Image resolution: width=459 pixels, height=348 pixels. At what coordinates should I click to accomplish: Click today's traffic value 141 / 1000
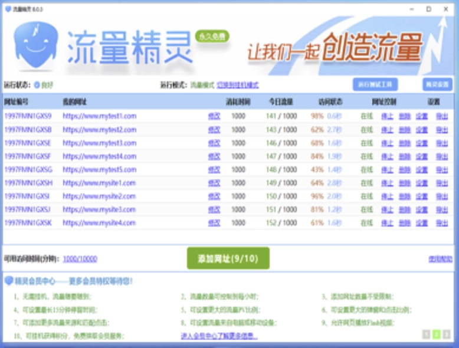coord(281,116)
